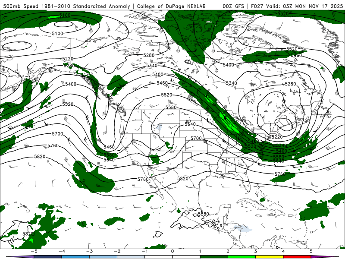Click the '−4' tick label on the color scale

tap(61, 251)
